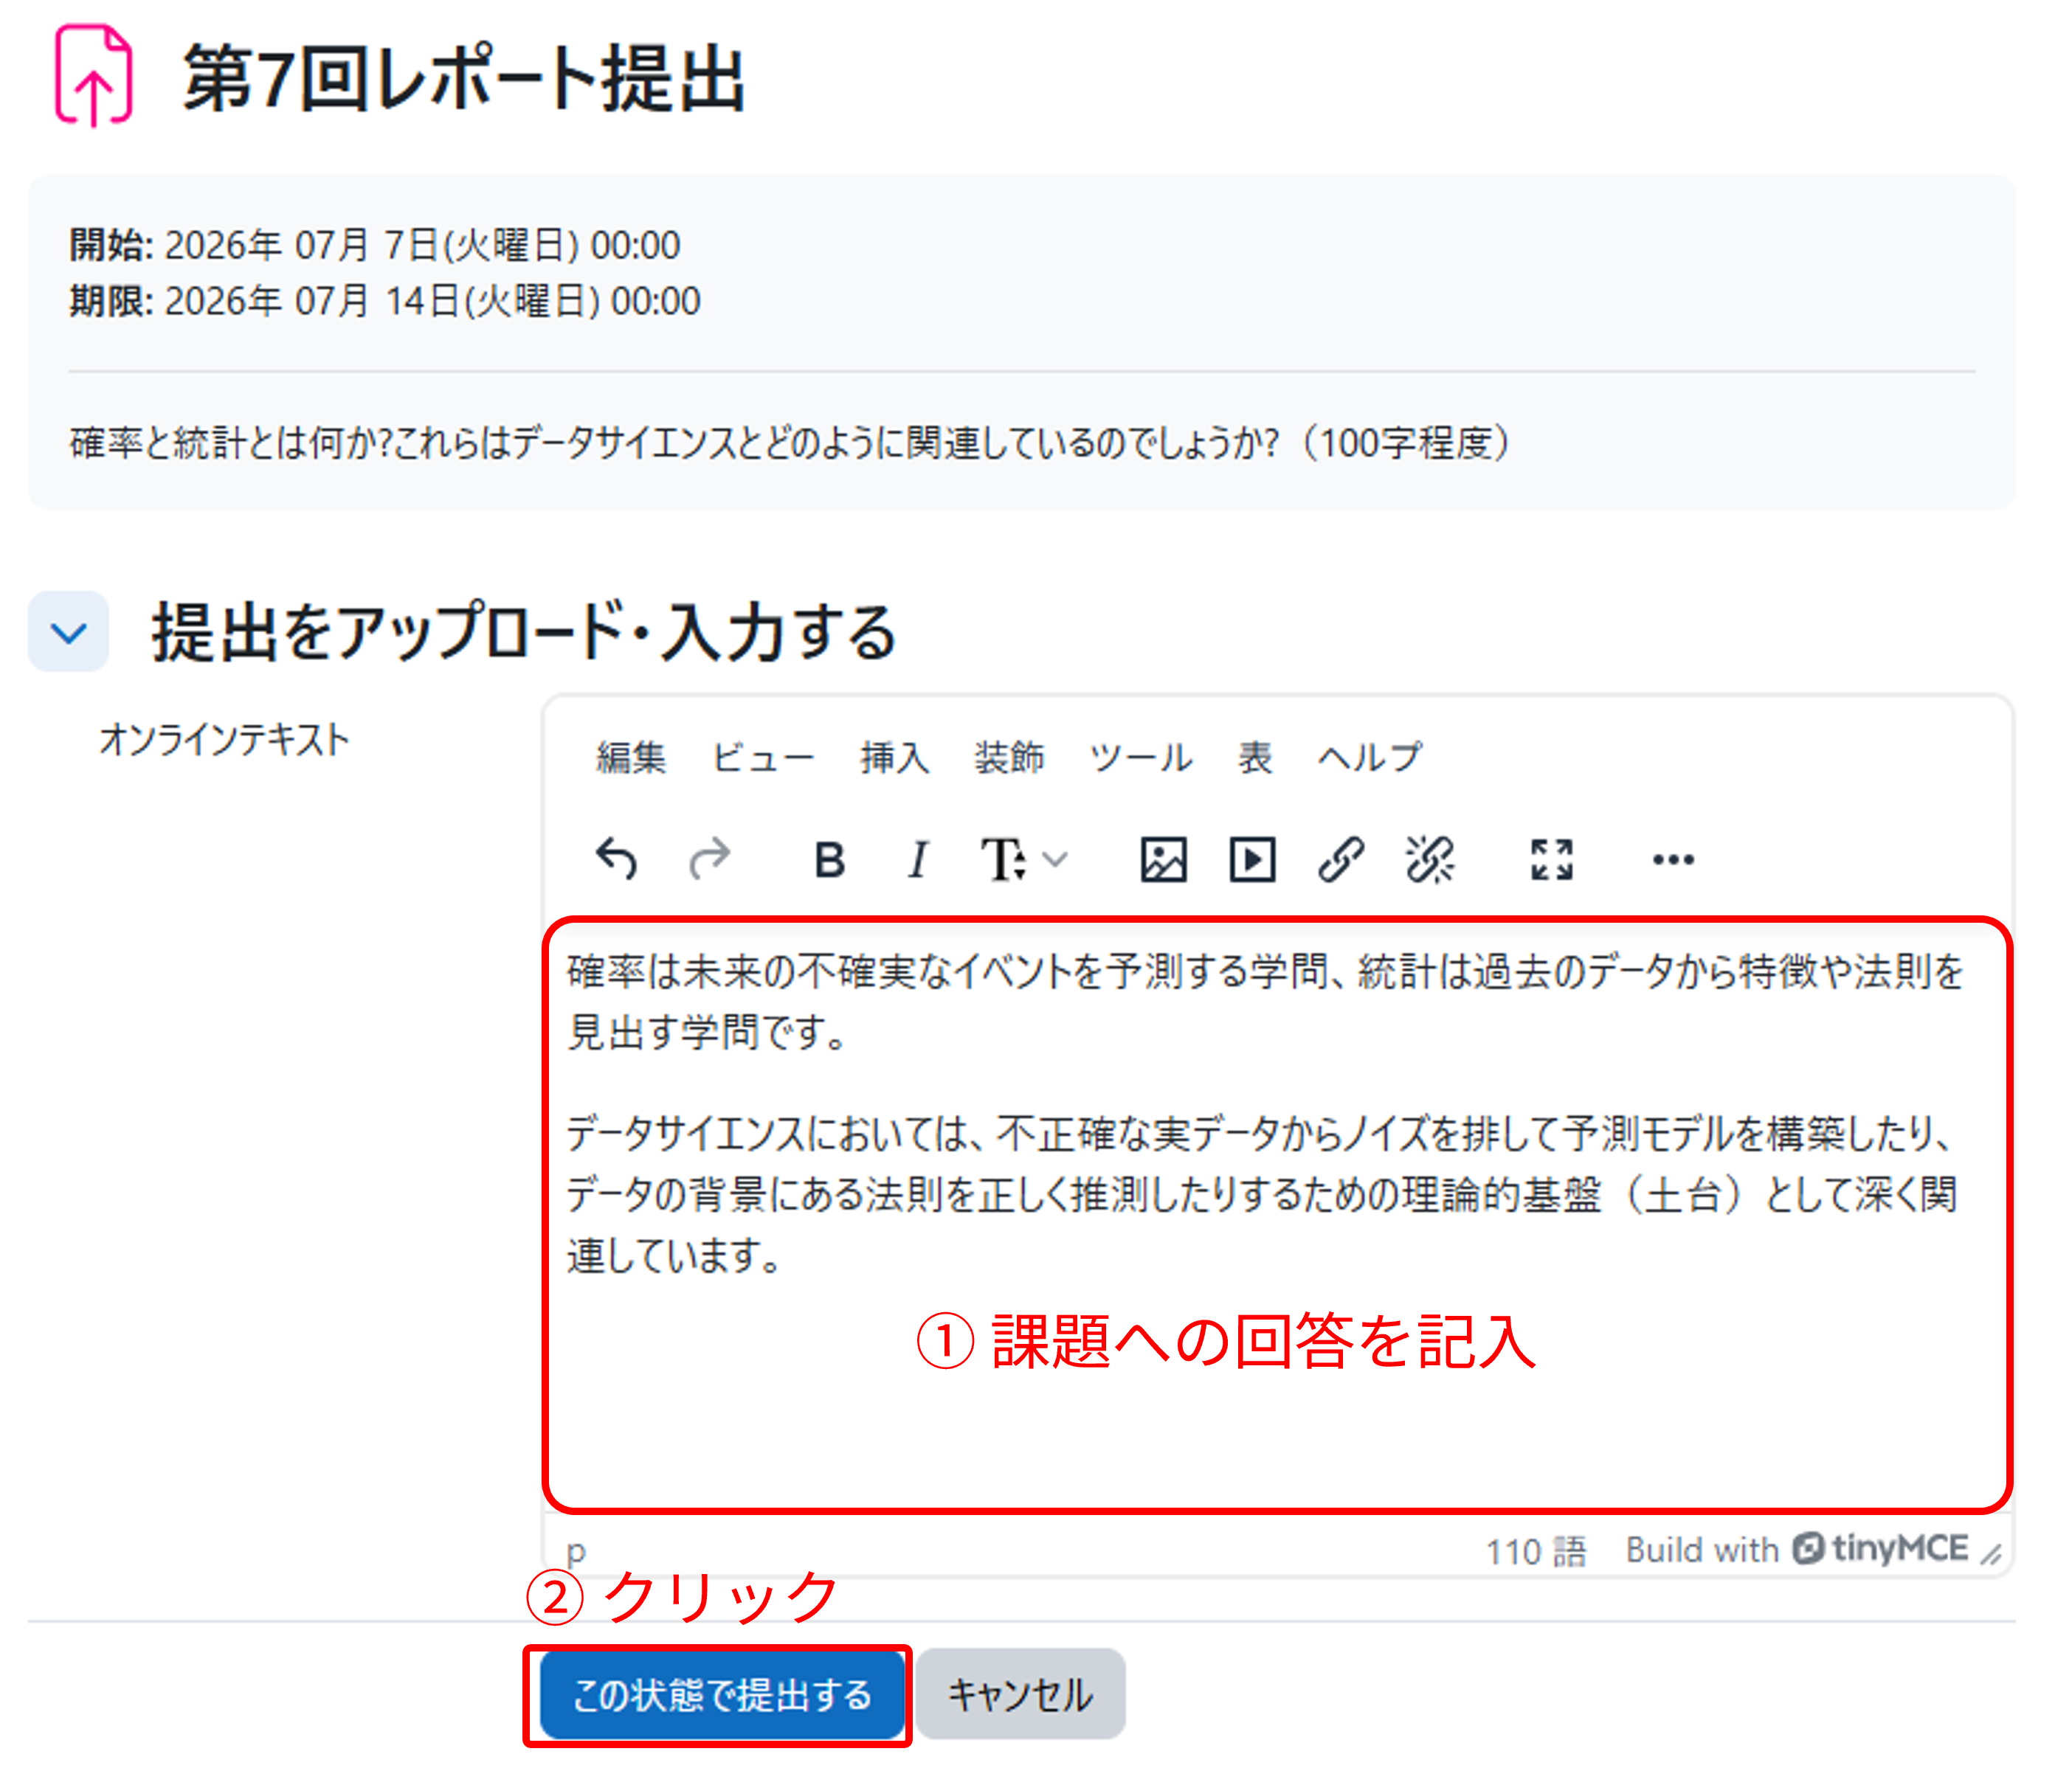Collapse the 提出をアップロード・入力する section
The height and width of the screenshot is (1785, 2072).
(x=68, y=631)
